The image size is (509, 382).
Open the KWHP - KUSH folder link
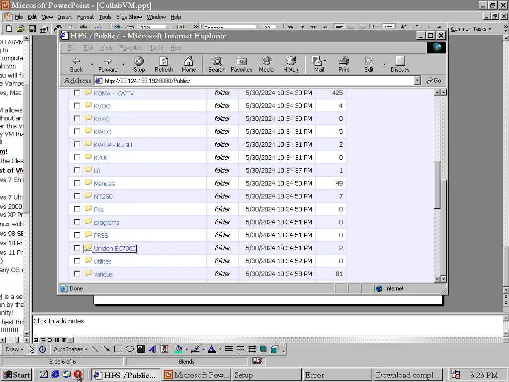[x=113, y=145]
